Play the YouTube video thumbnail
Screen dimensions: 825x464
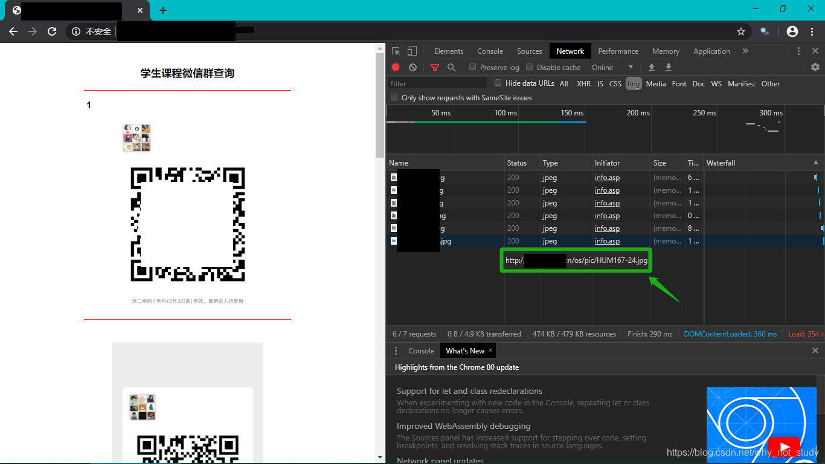tap(783, 448)
